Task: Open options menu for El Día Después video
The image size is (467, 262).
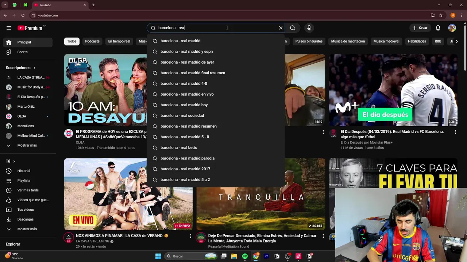Action: pos(455,132)
